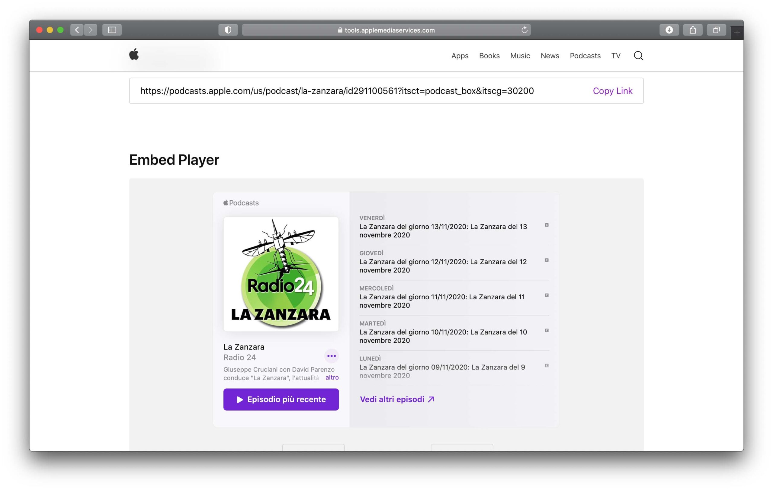This screenshot has height=490, width=773.
Task: Open the Podcasts navigation item
Action: pos(585,56)
